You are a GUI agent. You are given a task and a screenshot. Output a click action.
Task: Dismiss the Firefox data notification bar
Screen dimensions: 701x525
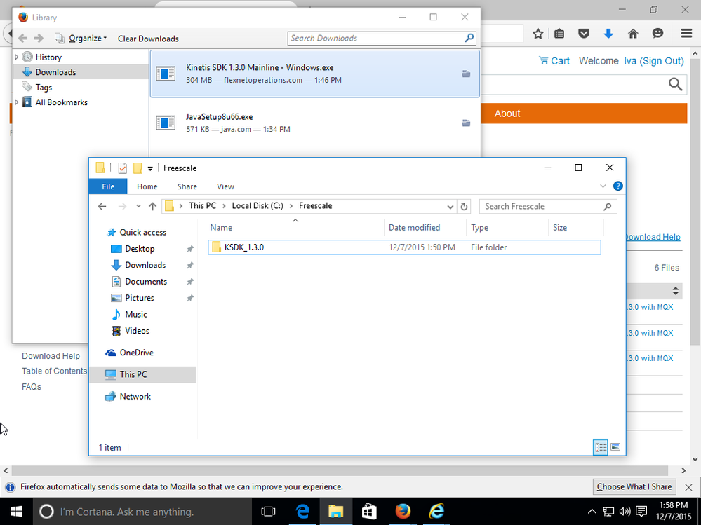click(x=689, y=487)
